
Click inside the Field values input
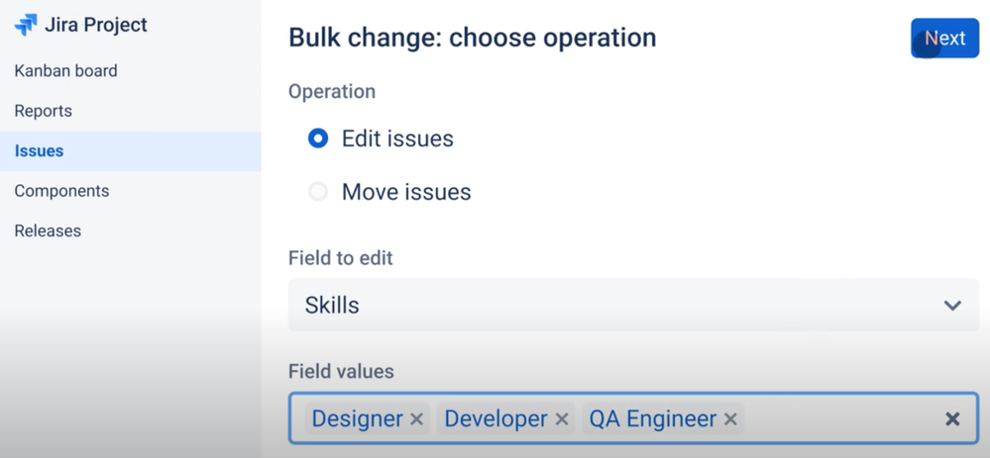(842, 419)
